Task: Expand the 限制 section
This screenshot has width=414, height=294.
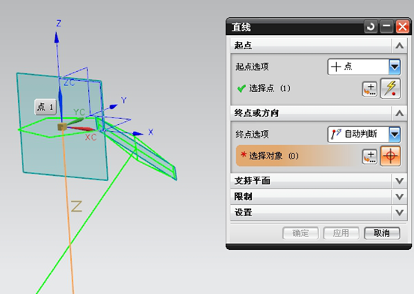Action: click(x=318, y=197)
